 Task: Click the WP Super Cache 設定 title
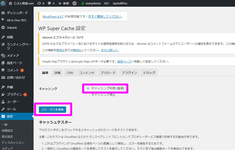[x=62, y=28]
